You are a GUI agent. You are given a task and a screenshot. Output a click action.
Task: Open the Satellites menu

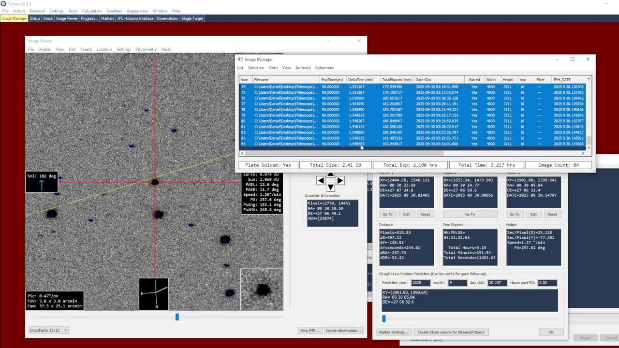[114, 11]
